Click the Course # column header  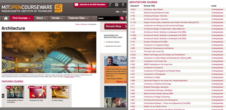point(134,6)
